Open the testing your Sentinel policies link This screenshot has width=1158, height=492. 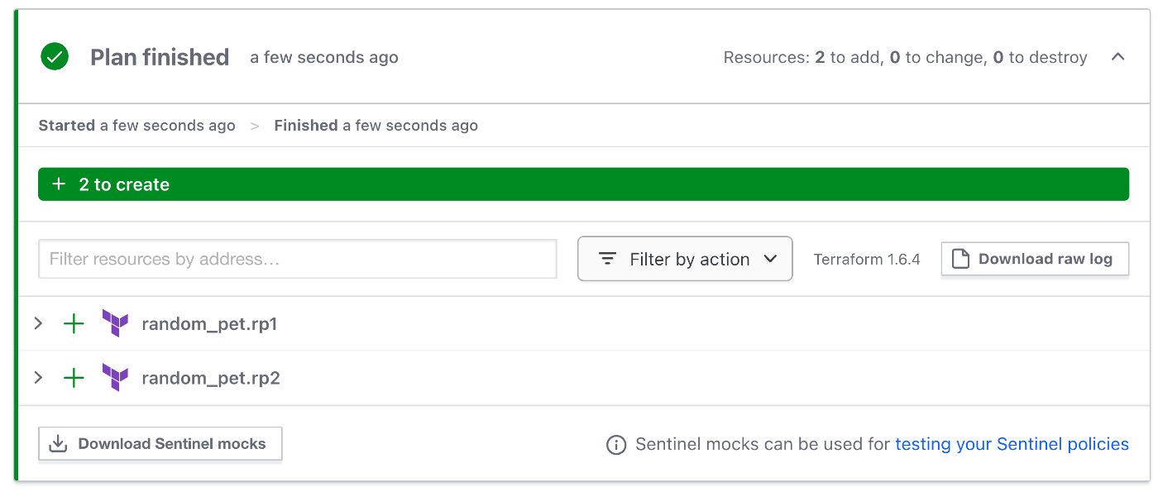click(1012, 445)
